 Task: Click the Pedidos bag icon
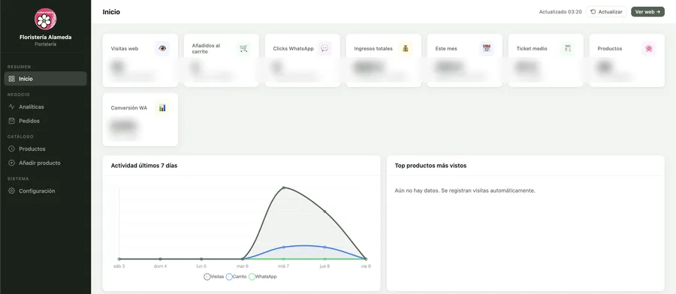click(11, 121)
